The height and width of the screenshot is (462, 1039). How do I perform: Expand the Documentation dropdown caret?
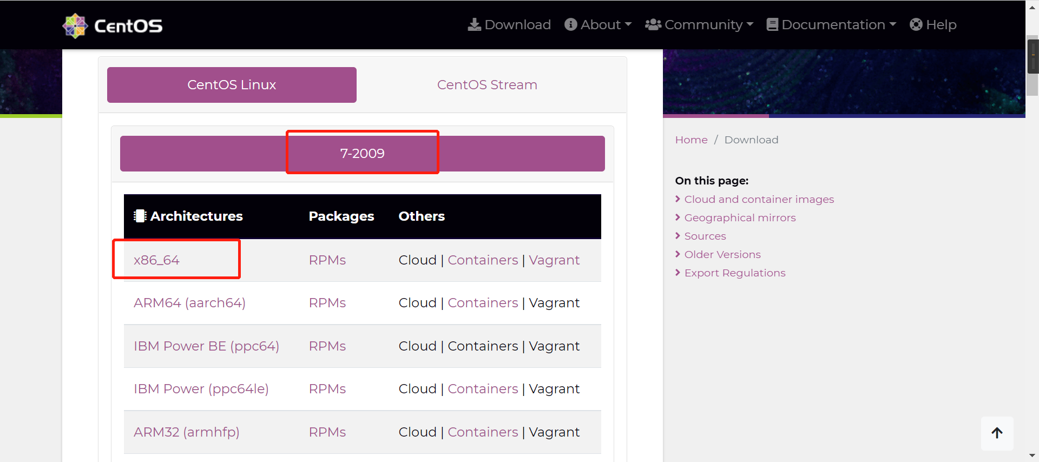pos(893,25)
